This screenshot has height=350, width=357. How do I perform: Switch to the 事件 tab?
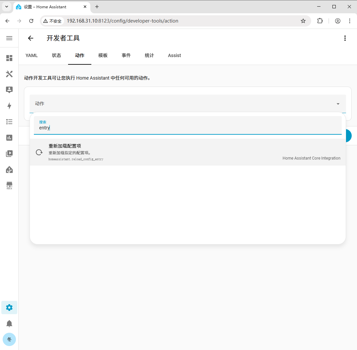126,55
